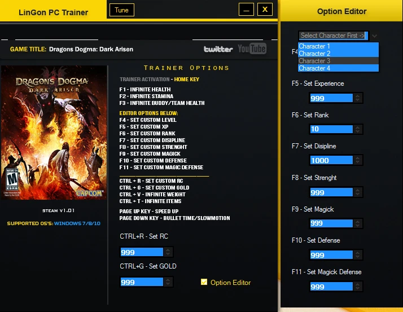Image resolution: width=403 pixels, height=312 pixels.
Task: Open the YouTube logo link
Action: coord(252,49)
